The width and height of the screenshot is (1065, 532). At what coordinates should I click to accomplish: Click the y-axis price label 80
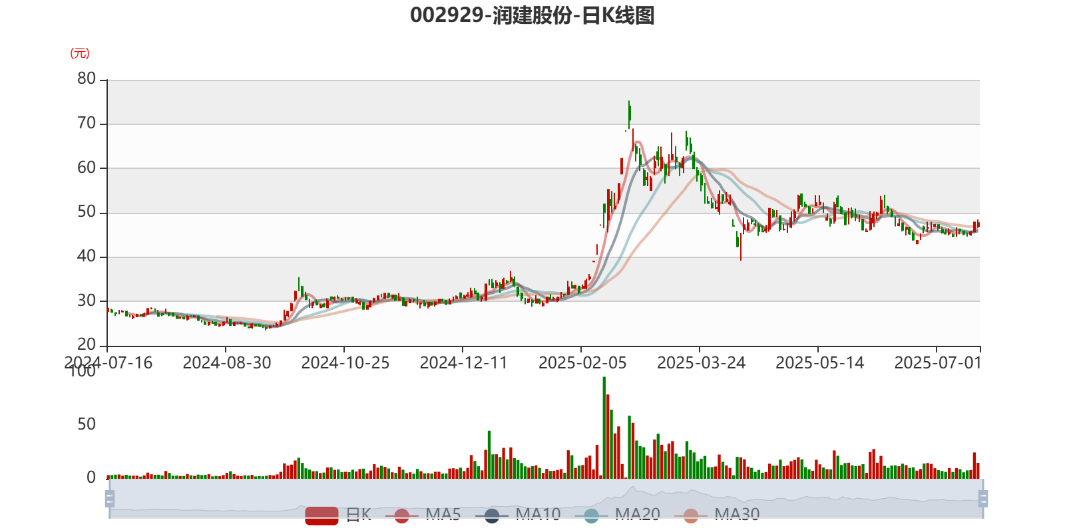(87, 78)
